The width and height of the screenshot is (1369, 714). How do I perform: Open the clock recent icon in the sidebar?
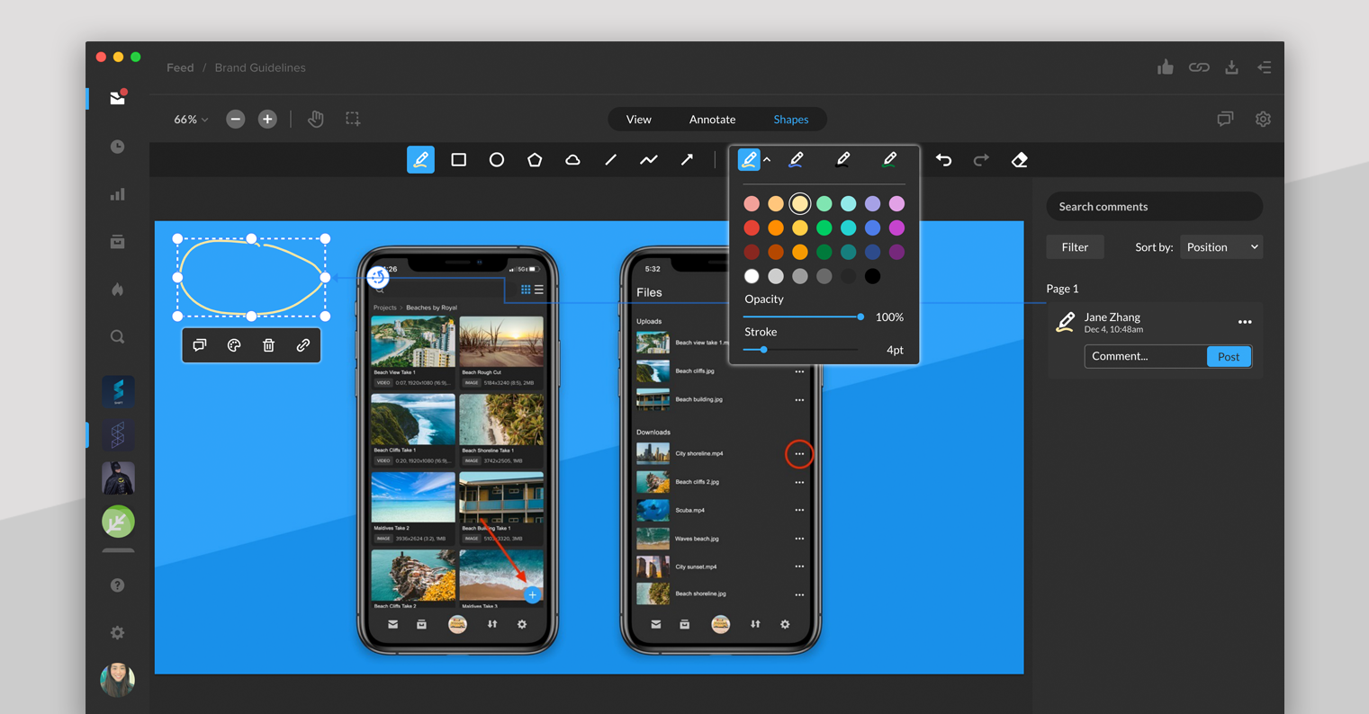tap(118, 147)
